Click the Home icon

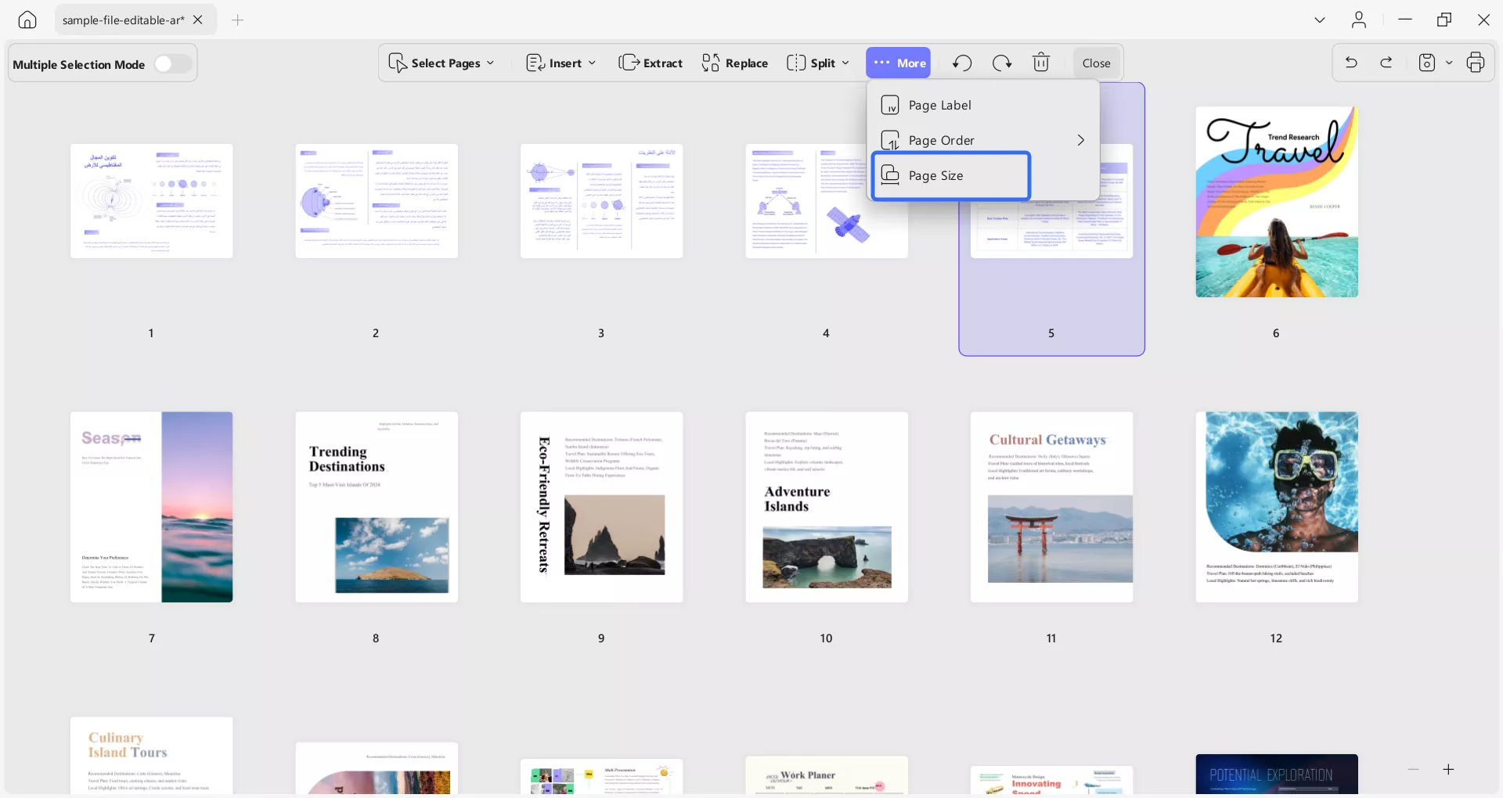[x=27, y=20]
